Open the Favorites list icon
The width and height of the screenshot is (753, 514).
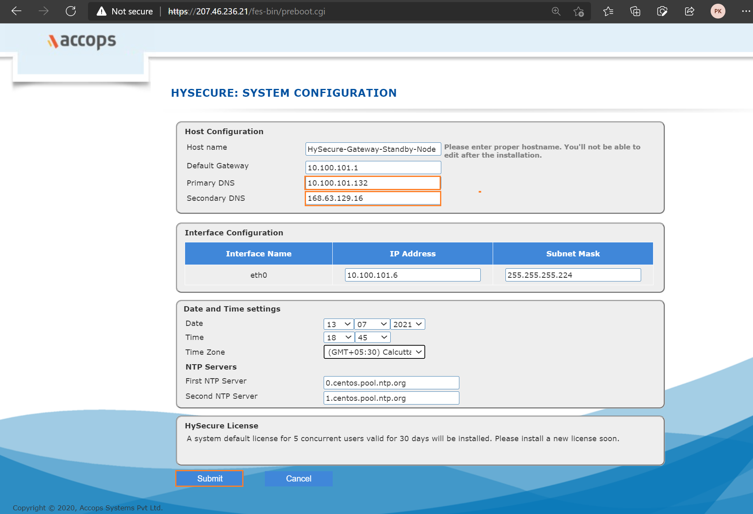pyautogui.click(x=608, y=12)
